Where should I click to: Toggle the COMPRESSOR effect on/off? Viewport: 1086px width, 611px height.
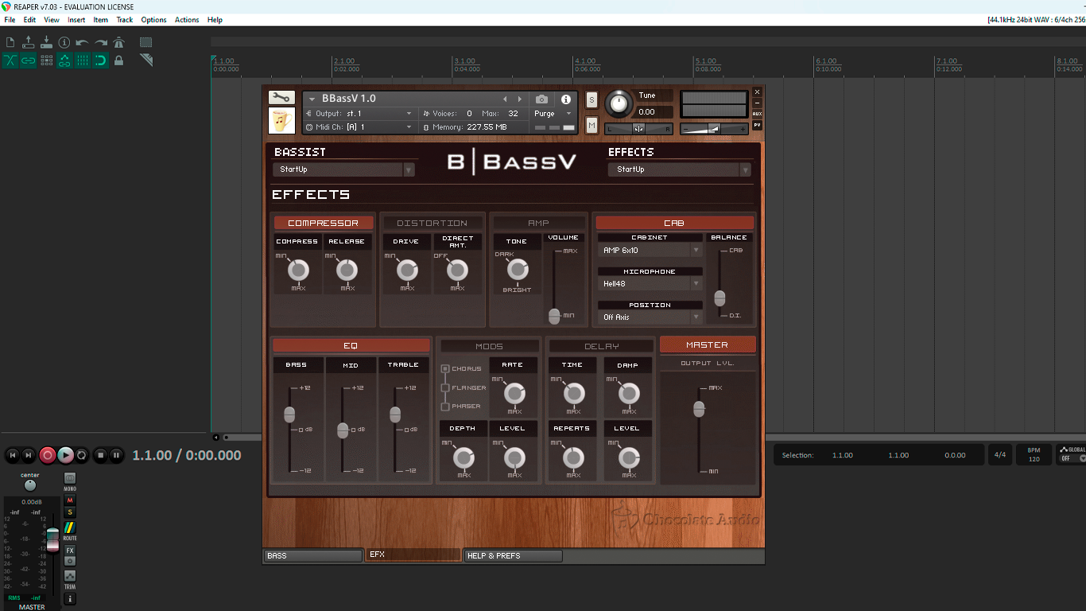pos(323,223)
